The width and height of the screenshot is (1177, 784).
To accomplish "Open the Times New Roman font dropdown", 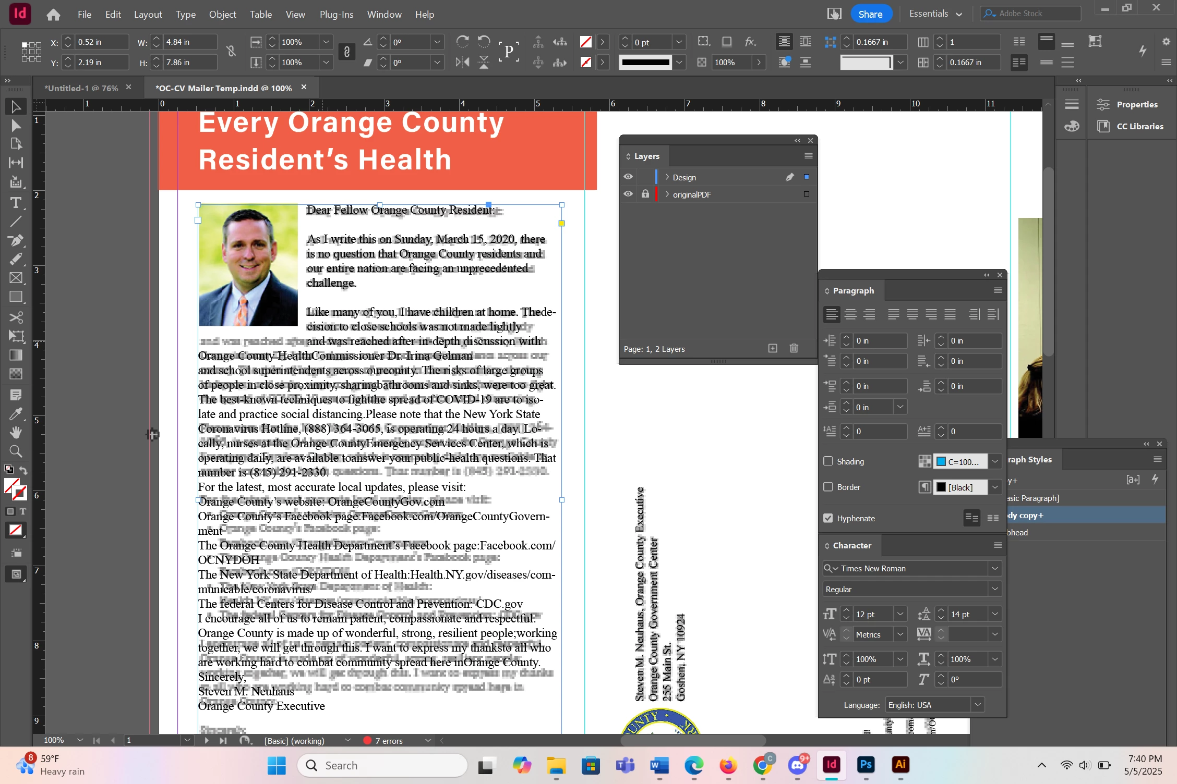I will (994, 568).
